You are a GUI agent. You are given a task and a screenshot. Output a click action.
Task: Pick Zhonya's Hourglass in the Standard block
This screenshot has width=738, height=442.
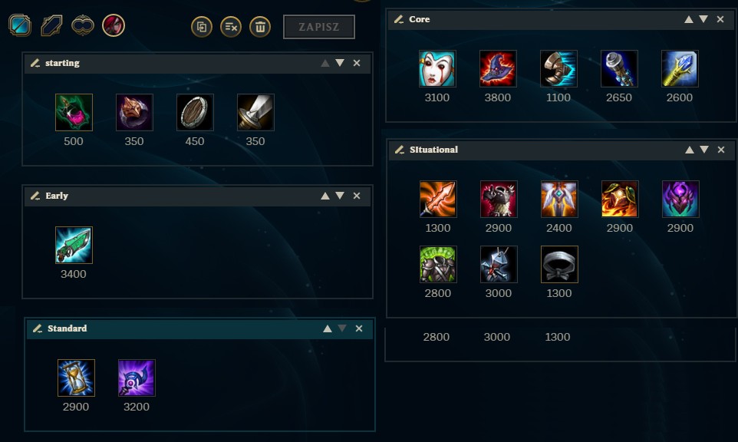coord(76,378)
